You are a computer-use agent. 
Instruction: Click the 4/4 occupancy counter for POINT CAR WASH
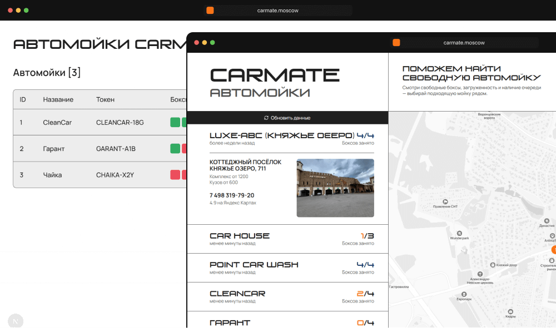tap(365, 265)
